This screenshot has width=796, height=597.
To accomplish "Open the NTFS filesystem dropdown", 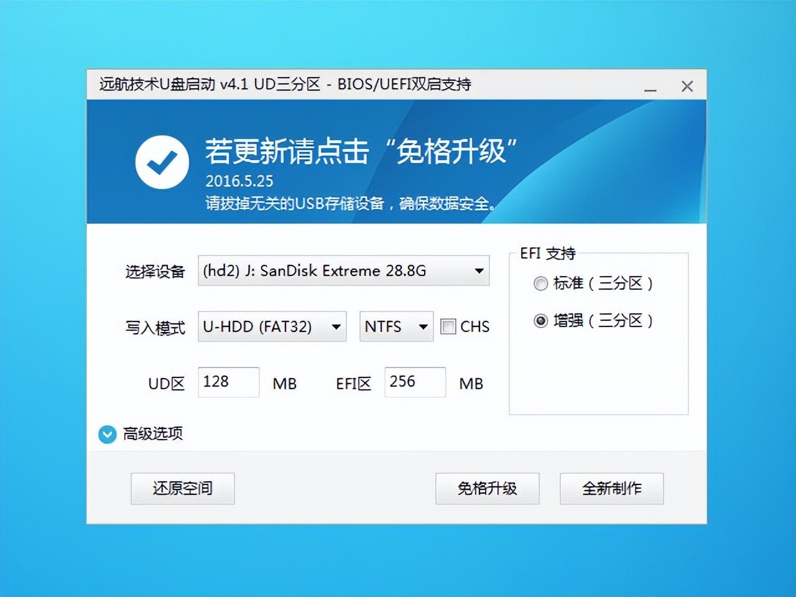I will tap(396, 326).
